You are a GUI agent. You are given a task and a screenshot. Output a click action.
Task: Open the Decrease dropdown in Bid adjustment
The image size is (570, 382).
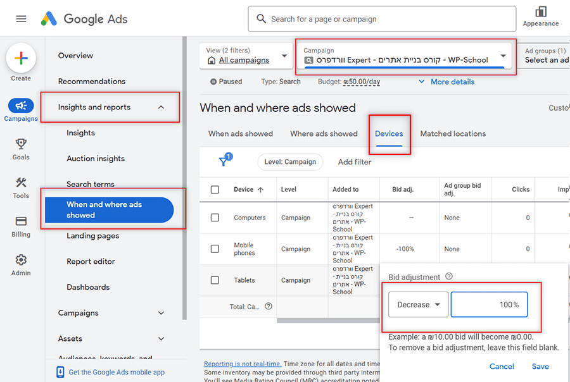419,305
